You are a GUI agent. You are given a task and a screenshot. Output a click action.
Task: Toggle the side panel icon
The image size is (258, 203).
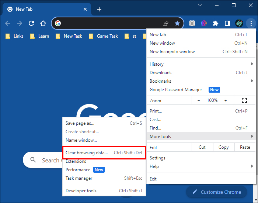point(227,23)
